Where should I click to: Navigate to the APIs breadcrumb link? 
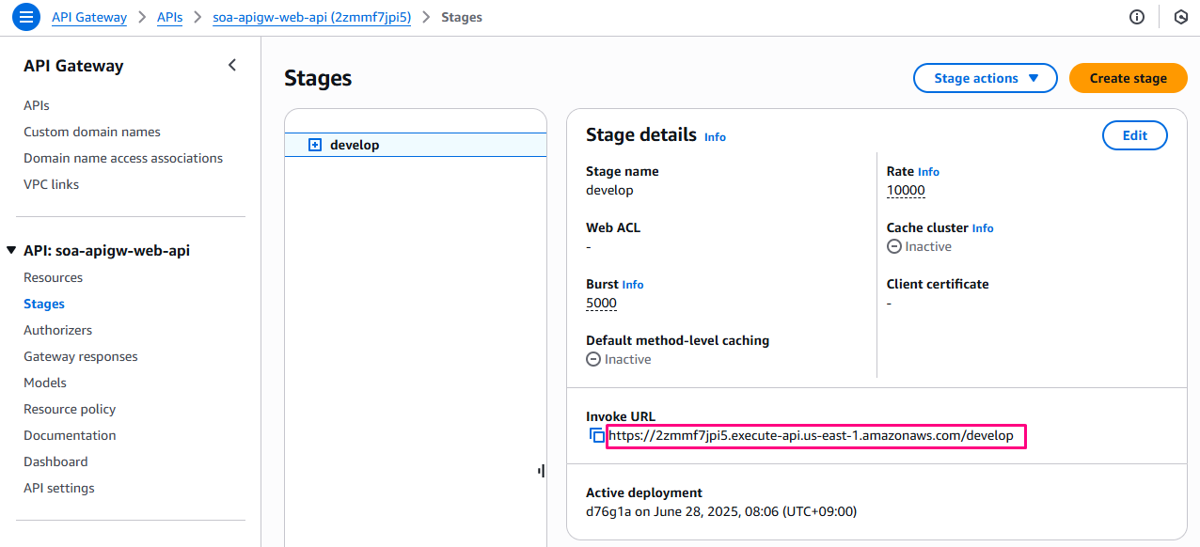(169, 17)
